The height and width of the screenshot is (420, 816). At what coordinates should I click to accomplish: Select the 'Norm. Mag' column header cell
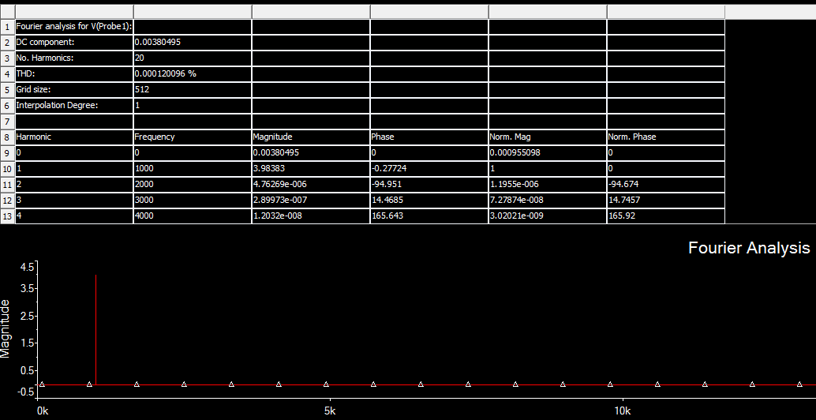click(548, 137)
